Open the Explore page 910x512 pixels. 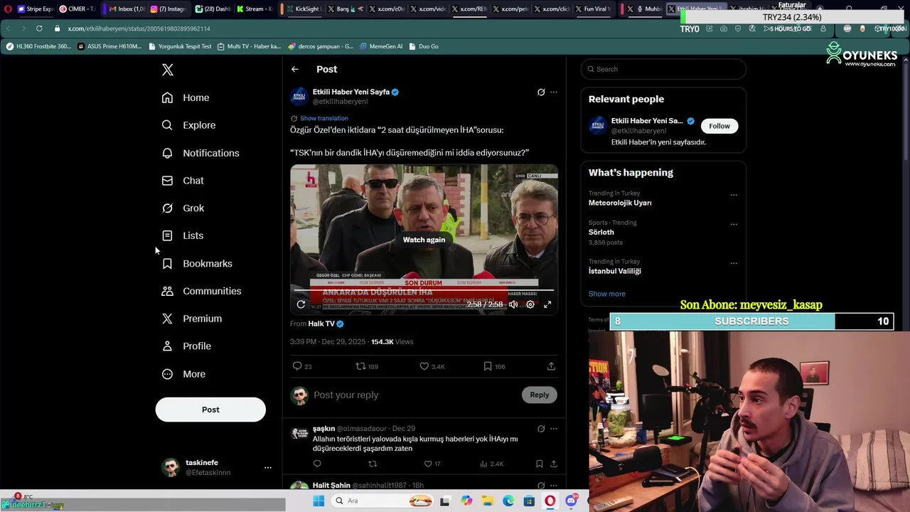188,125
